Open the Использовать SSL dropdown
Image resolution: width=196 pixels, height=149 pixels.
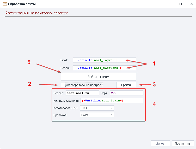tap(97, 108)
